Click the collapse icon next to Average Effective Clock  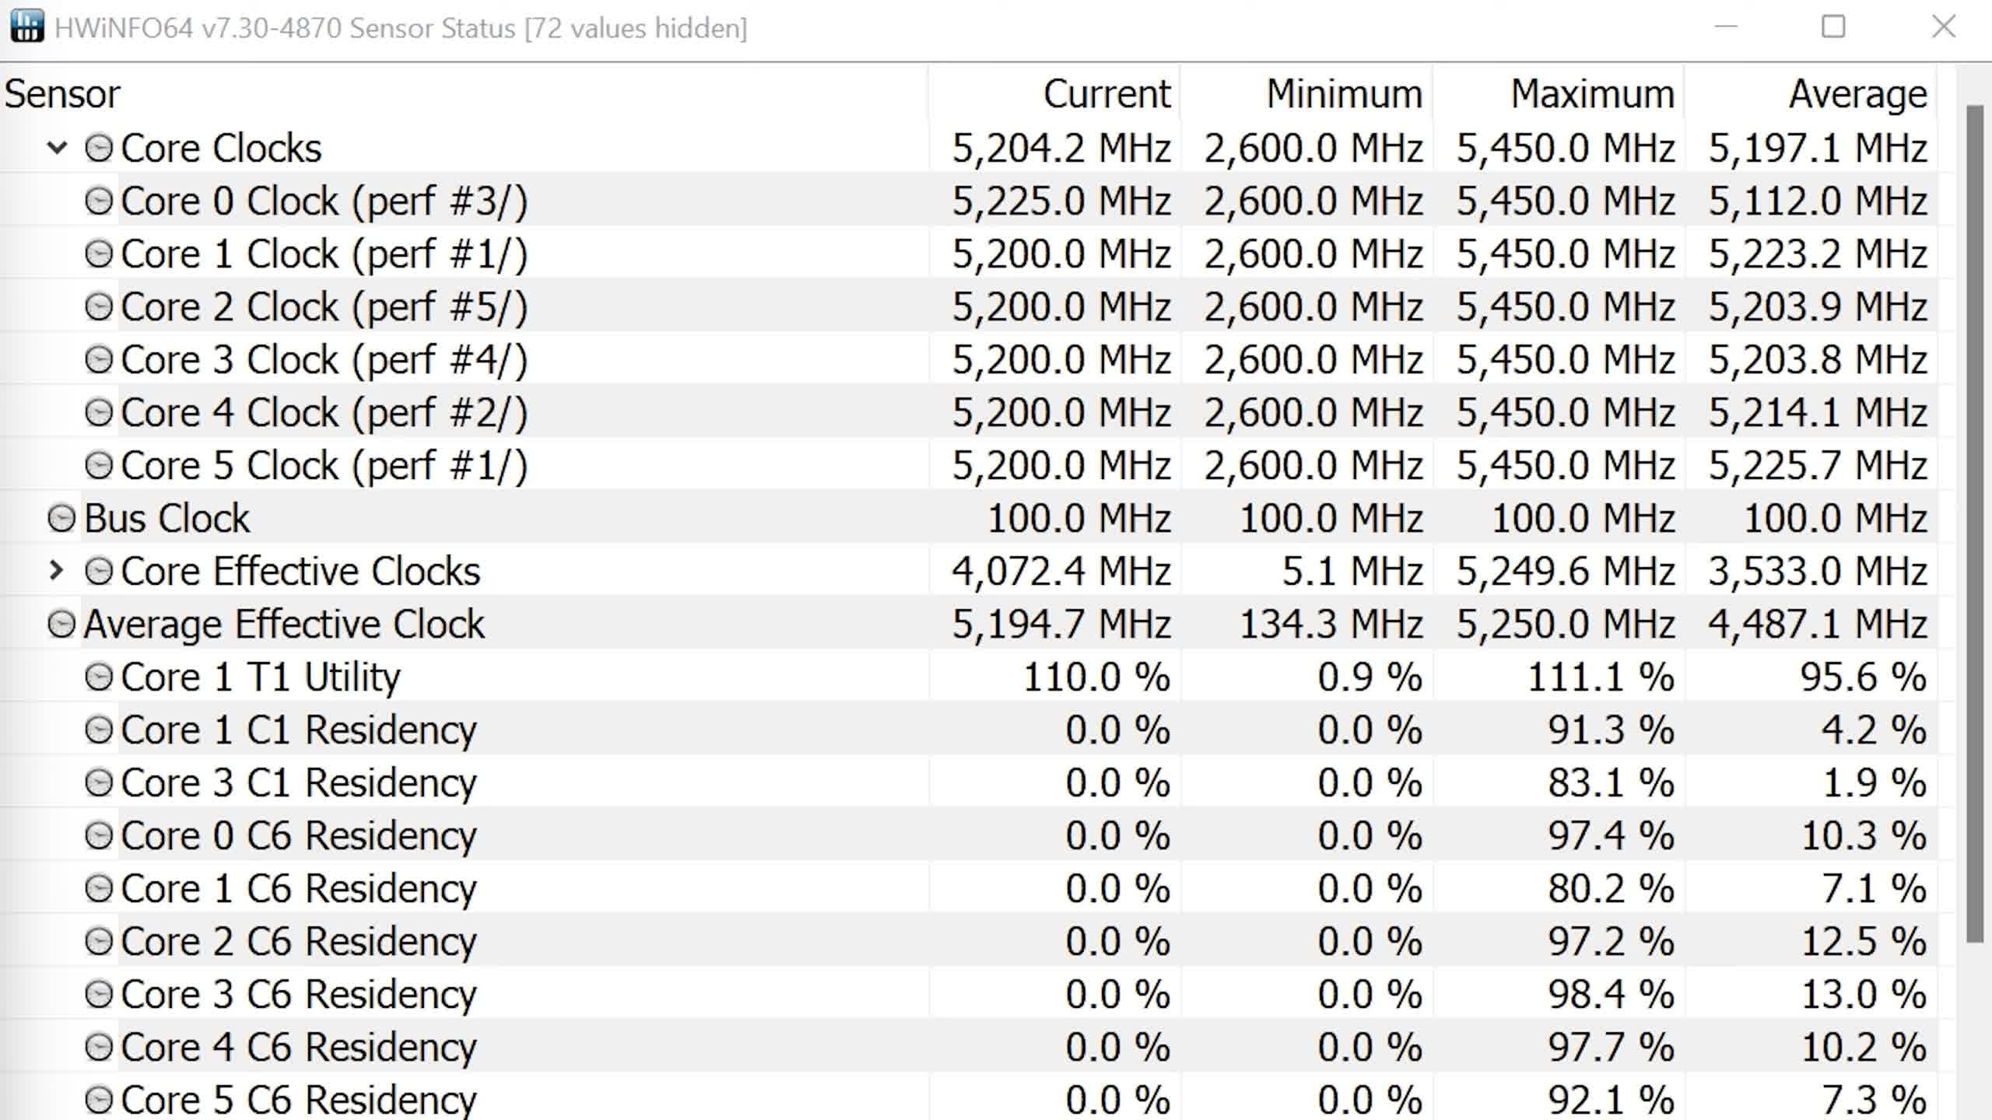point(63,624)
